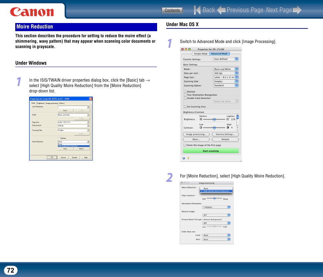The height and width of the screenshot is (277, 323).
Task: Open Prevent Bleed Through OFF dropdown
Action: (216, 223)
